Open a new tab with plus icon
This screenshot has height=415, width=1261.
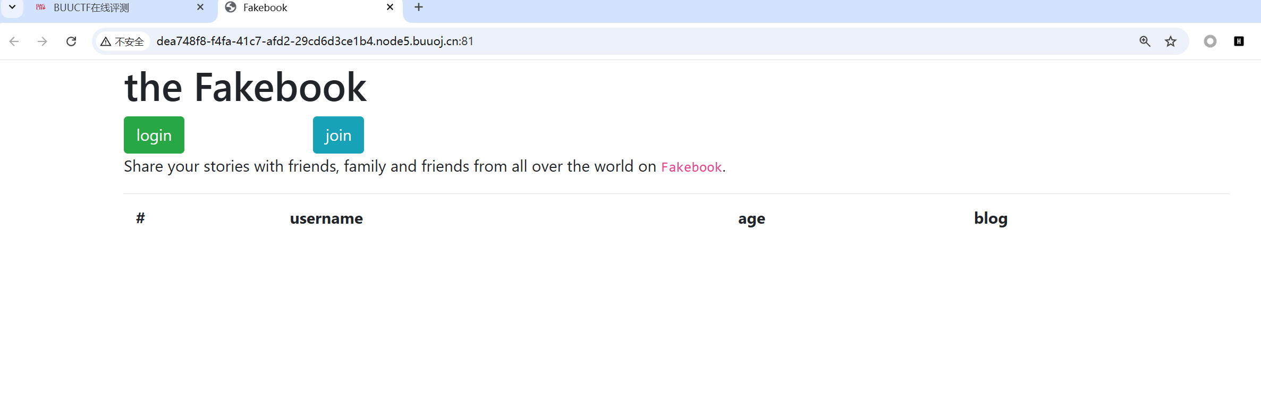pyautogui.click(x=419, y=7)
